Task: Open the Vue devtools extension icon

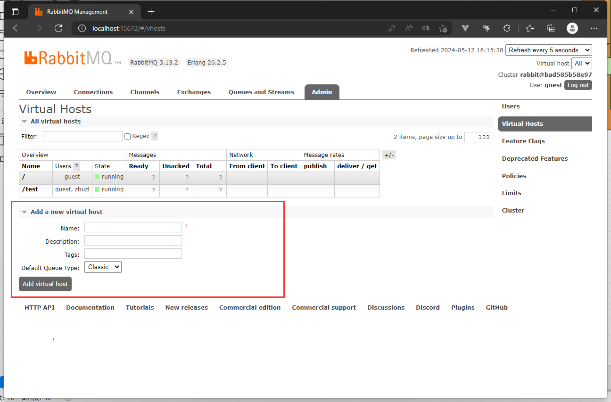Action: [465, 28]
